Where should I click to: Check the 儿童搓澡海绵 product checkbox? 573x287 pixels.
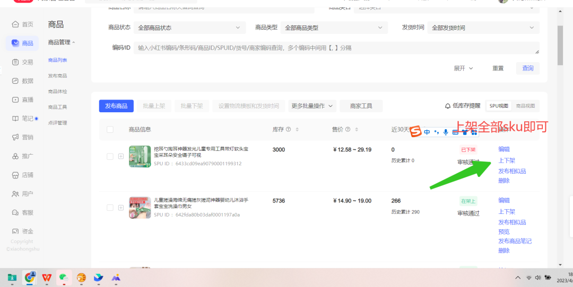click(x=110, y=208)
